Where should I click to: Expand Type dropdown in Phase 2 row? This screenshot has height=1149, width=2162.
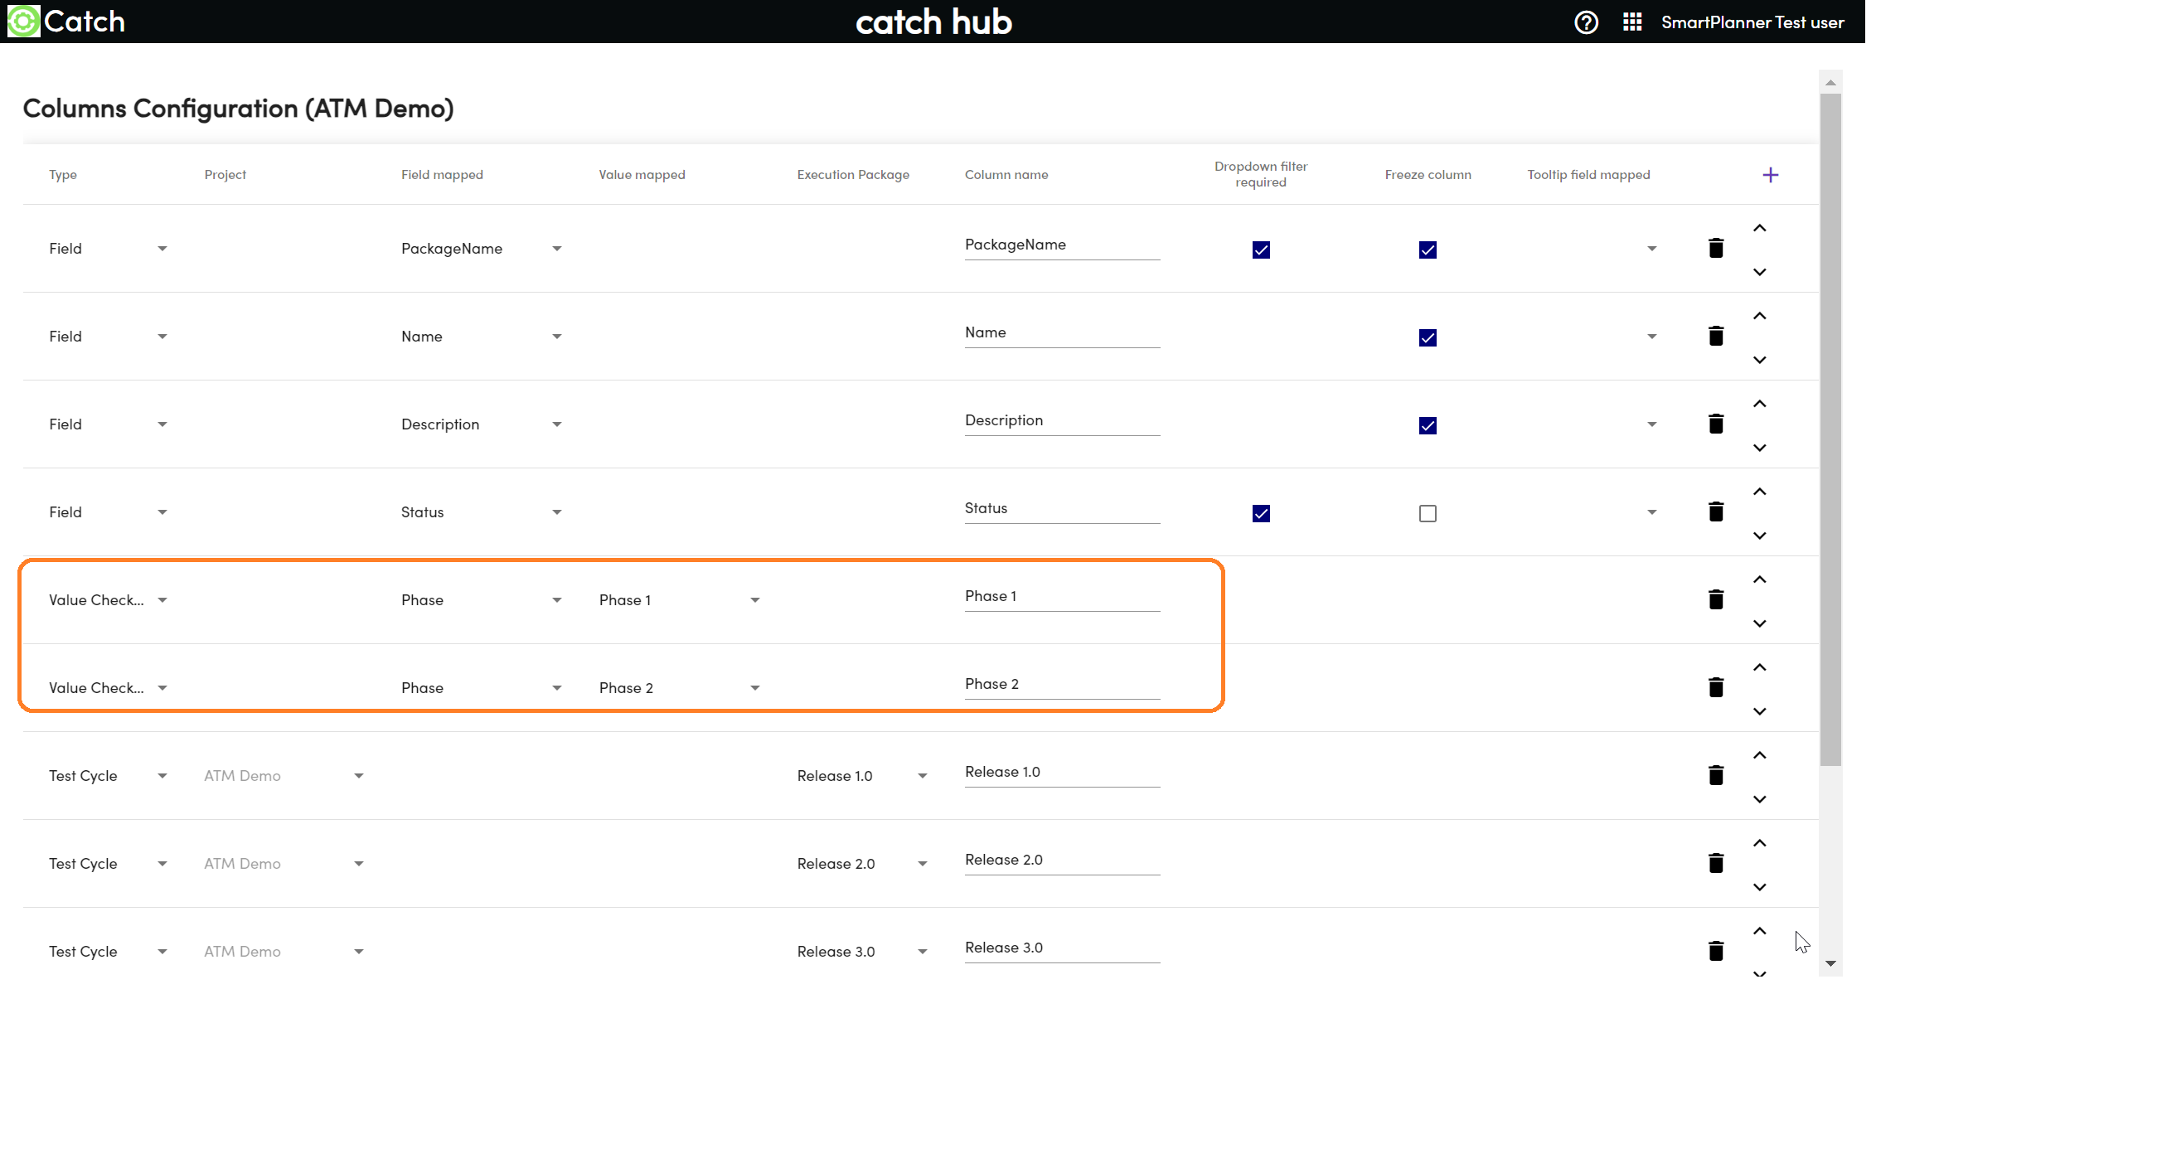click(x=162, y=688)
